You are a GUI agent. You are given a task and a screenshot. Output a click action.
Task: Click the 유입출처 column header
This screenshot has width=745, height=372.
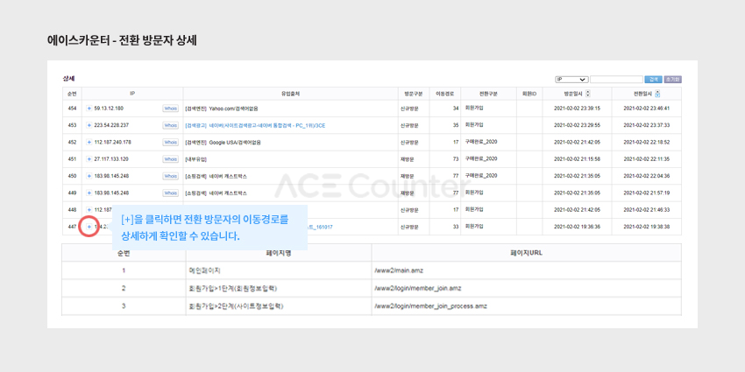coord(290,94)
